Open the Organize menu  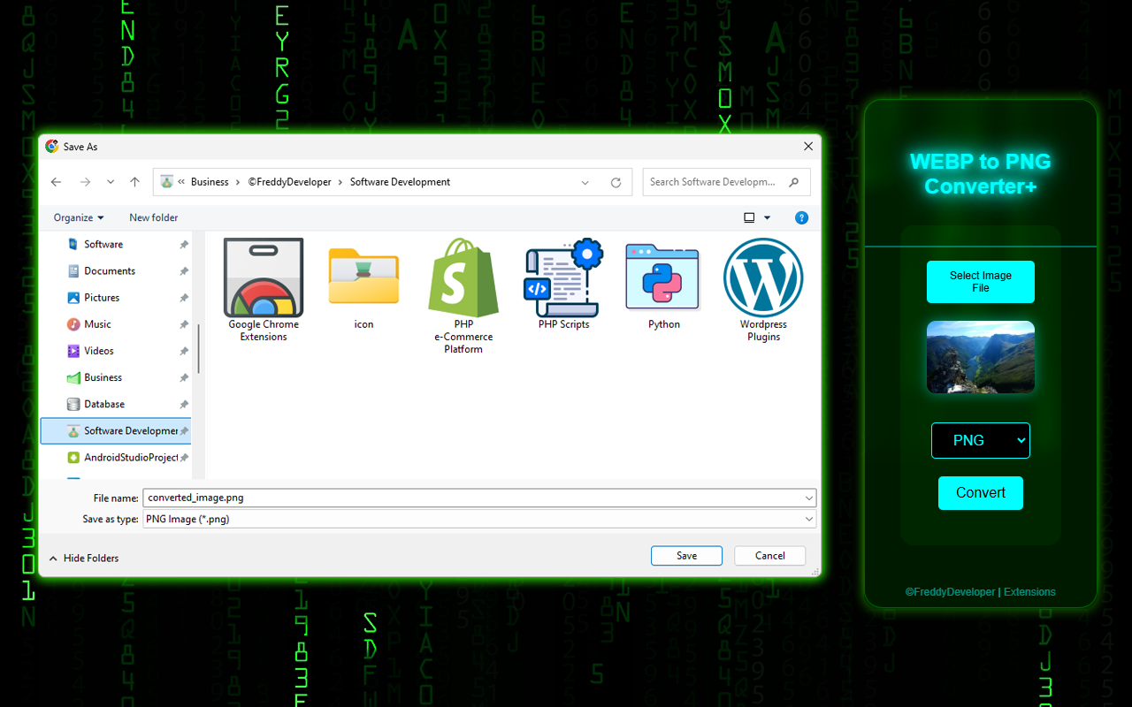click(79, 217)
